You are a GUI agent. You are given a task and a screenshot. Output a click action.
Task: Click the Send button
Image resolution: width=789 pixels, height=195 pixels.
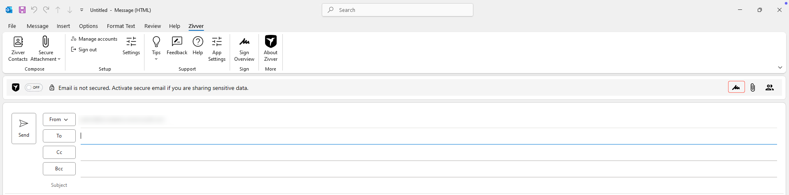pyautogui.click(x=24, y=128)
